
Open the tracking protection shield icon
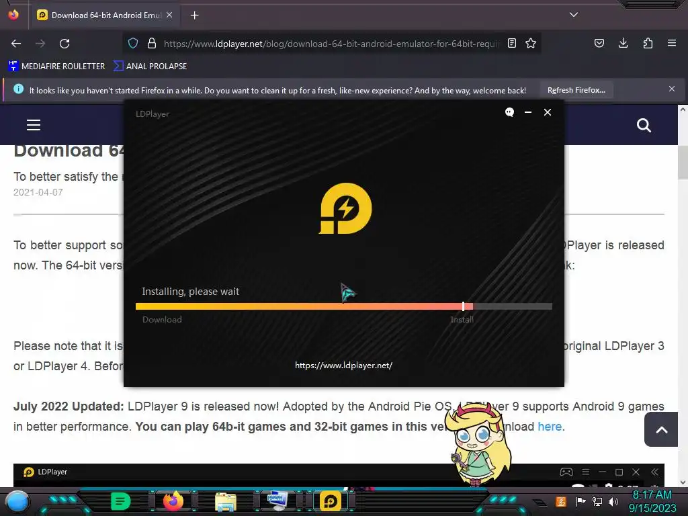(133, 43)
